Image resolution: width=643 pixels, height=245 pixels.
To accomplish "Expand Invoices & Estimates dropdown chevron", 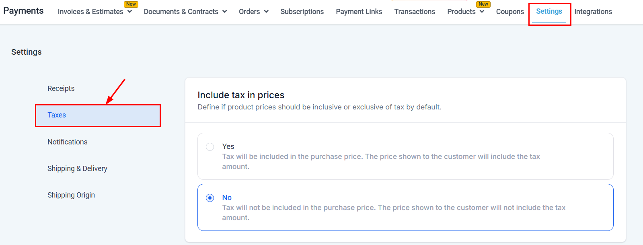I will 129,12.
